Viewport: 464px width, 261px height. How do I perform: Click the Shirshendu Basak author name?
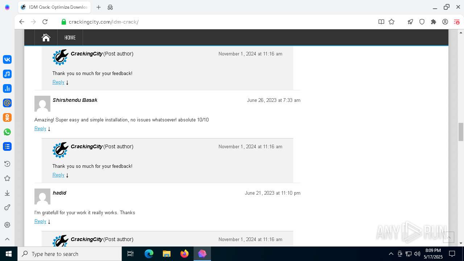coord(75,100)
